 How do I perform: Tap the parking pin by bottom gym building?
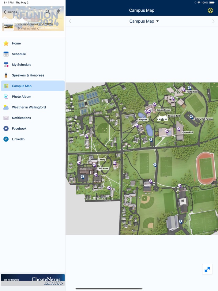(180, 221)
